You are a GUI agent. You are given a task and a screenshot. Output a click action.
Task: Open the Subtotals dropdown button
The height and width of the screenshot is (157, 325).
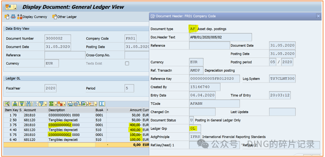pyautogui.click(x=62, y=104)
